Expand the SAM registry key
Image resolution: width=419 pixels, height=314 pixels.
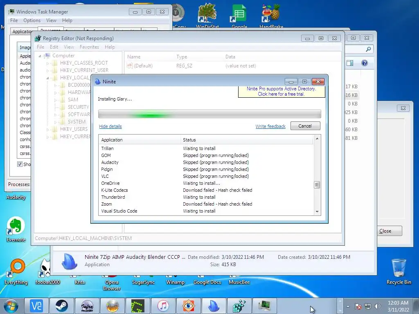(56, 100)
